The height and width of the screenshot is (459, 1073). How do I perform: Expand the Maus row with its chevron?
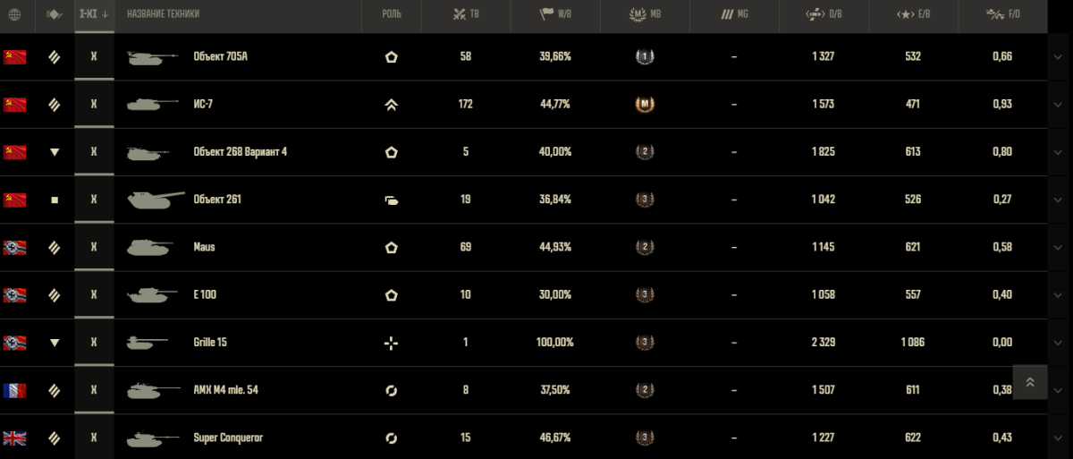click(1059, 247)
